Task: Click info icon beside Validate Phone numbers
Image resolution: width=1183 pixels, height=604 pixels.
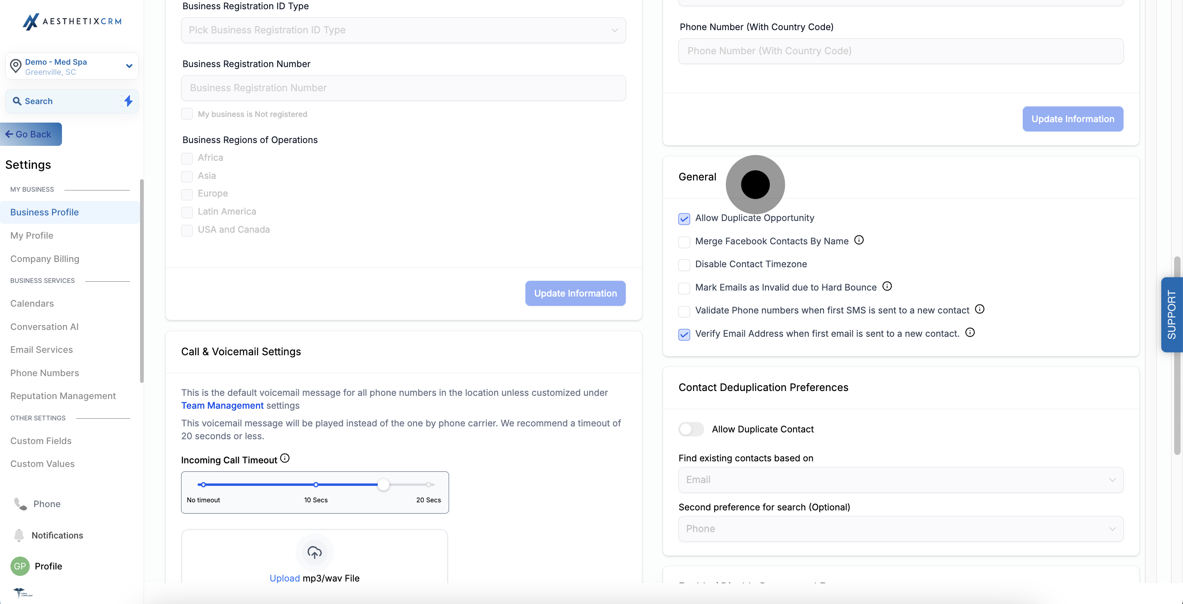Action: 979,309
